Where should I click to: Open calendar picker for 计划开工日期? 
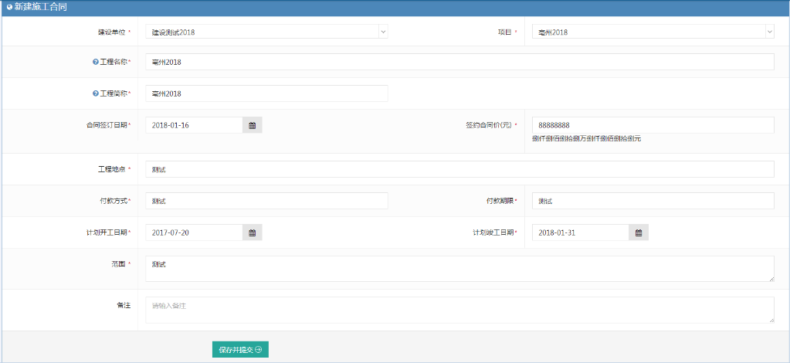point(252,232)
